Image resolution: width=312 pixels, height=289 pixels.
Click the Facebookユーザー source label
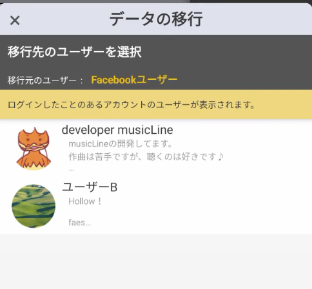pyautogui.click(x=134, y=80)
